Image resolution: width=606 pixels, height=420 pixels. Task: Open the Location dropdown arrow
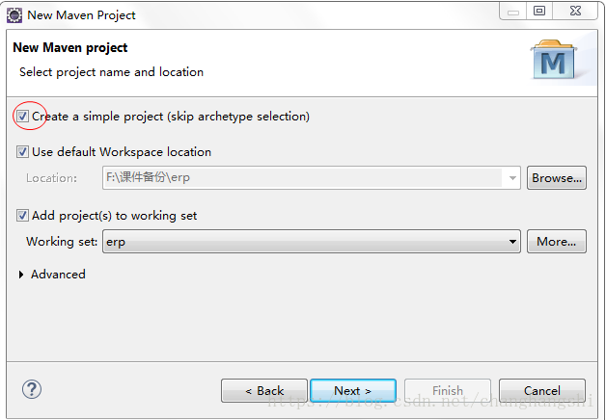(512, 178)
